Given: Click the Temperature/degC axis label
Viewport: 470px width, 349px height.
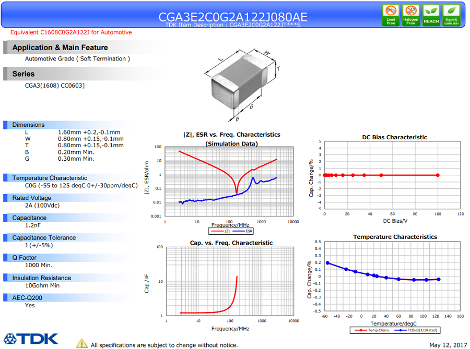Looking at the screenshot, I should [394, 323].
